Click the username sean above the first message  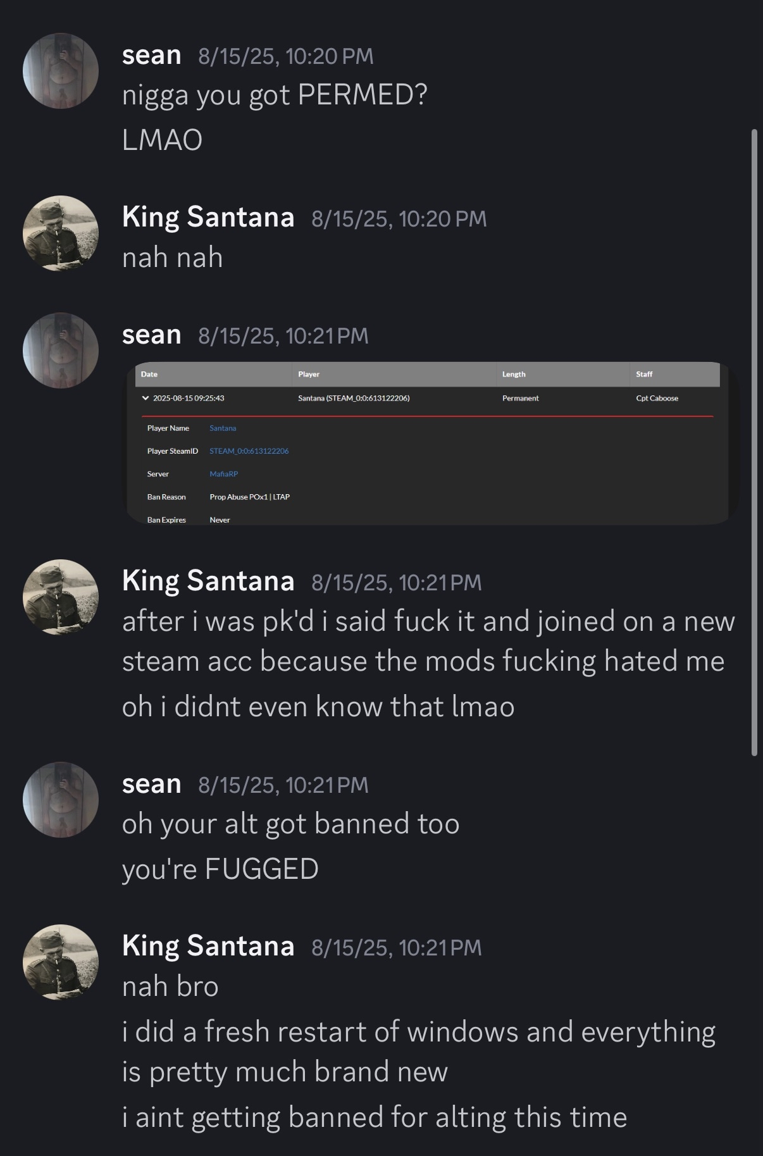pos(152,56)
